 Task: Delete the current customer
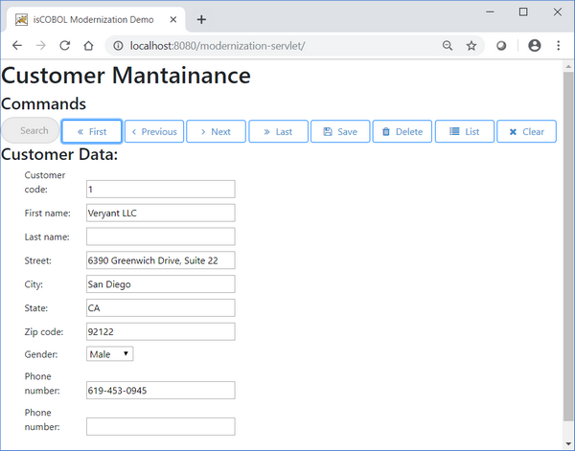pos(402,131)
